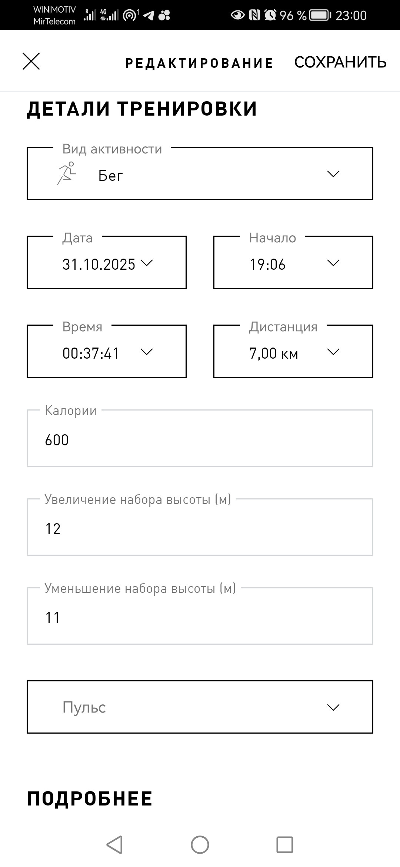Tap the Telegram notification icon in status bar
The height and width of the screenshot is (867, 400).
(149, 15)
